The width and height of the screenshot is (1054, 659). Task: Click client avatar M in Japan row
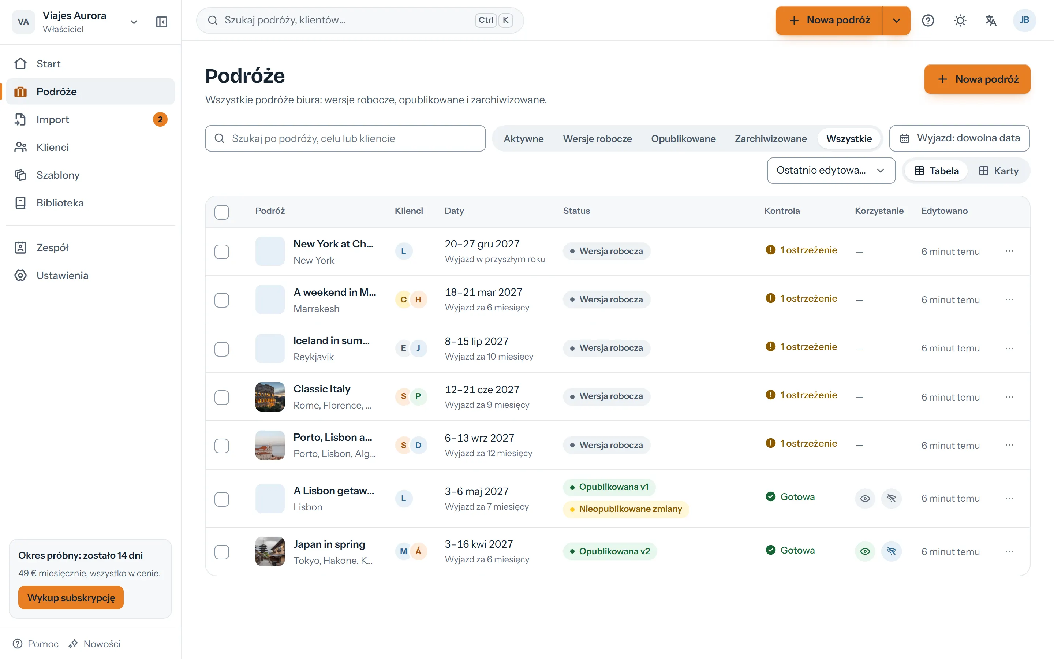tap(403, 551)
